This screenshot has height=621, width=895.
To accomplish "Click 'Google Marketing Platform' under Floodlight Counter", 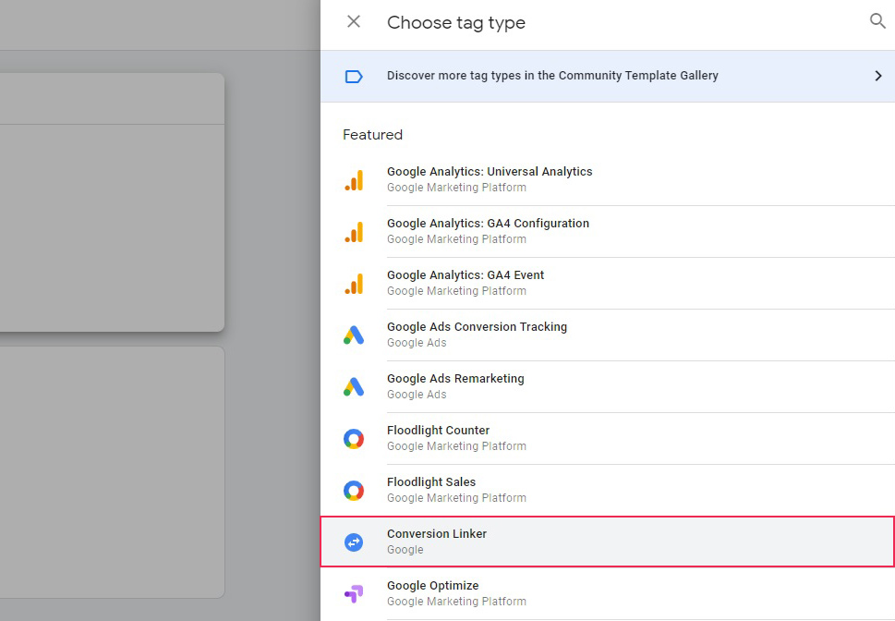I will point(456,446).
